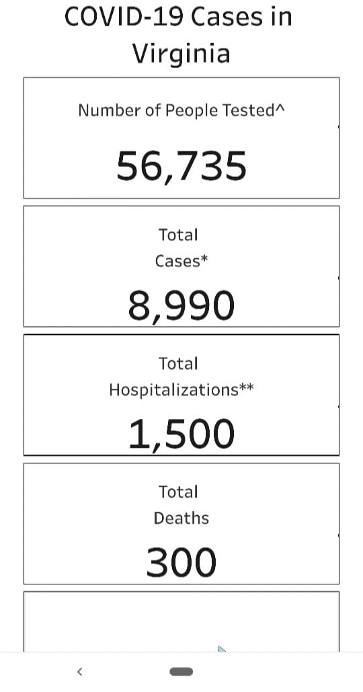Select the 1,500 hospitalizations number
Screen dimensions: 363x692
tap(182, 434)
